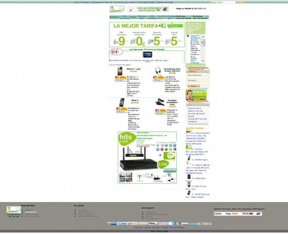
Task: Focus the Buscar Movil search field
Action: click(223, 2)
